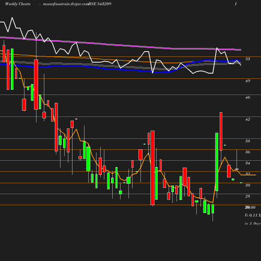Viewport: 261px width, 261px height.
Task: Click the "49" price axis label
Action: pyautogui.click(x=247, y=81)
